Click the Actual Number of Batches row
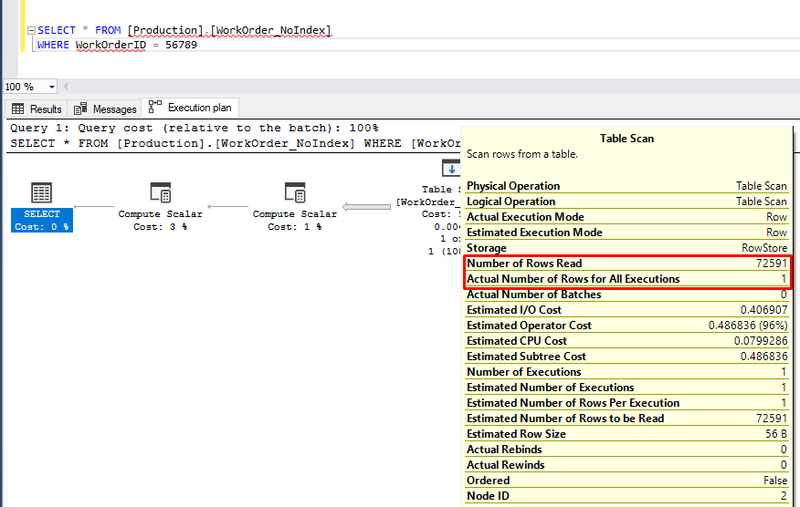The image size is (800, 507). click(626, 295)
